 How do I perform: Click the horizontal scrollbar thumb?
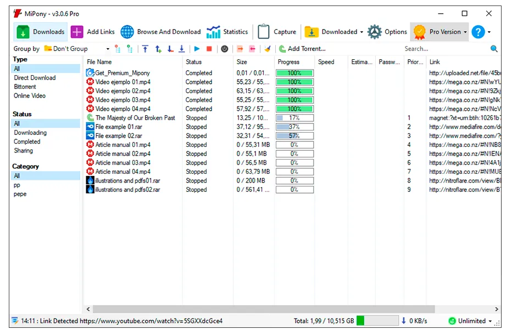[264, 309]
